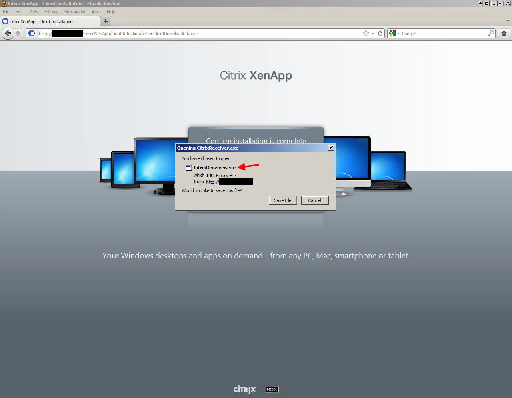Click the CitrixReceiver.exe file icon in dialog
This screenshot has height=398, width=512.
189,168
